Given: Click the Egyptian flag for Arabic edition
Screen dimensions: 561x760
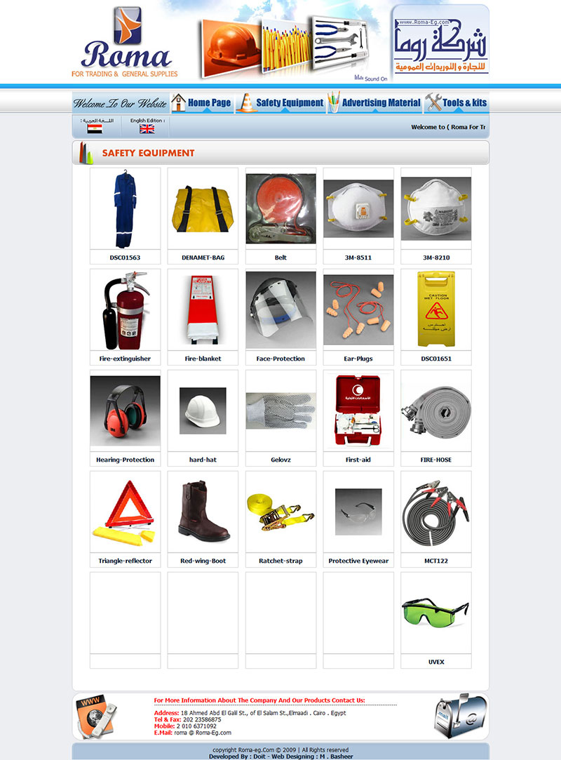Looking at the screenshot, I should [x=94, y=129].
